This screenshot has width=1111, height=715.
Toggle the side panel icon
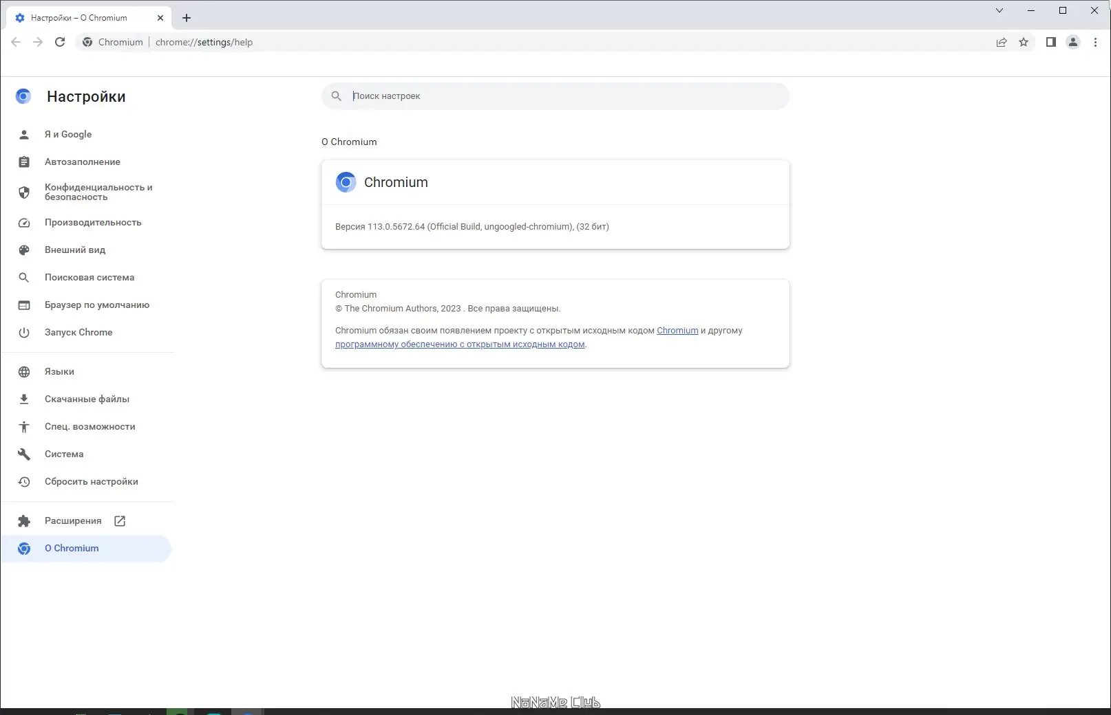pyautogui.click(x=1050, y=42)
